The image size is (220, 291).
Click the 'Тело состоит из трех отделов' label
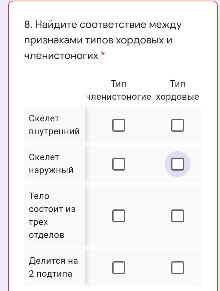click(52, 216)
